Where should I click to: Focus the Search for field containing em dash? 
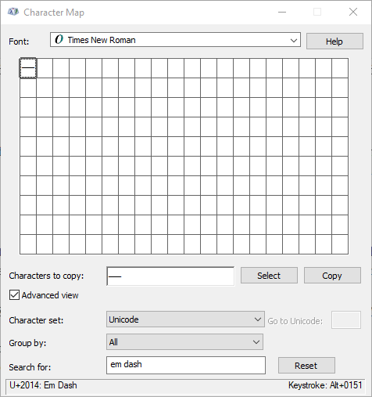coord(186,365)
